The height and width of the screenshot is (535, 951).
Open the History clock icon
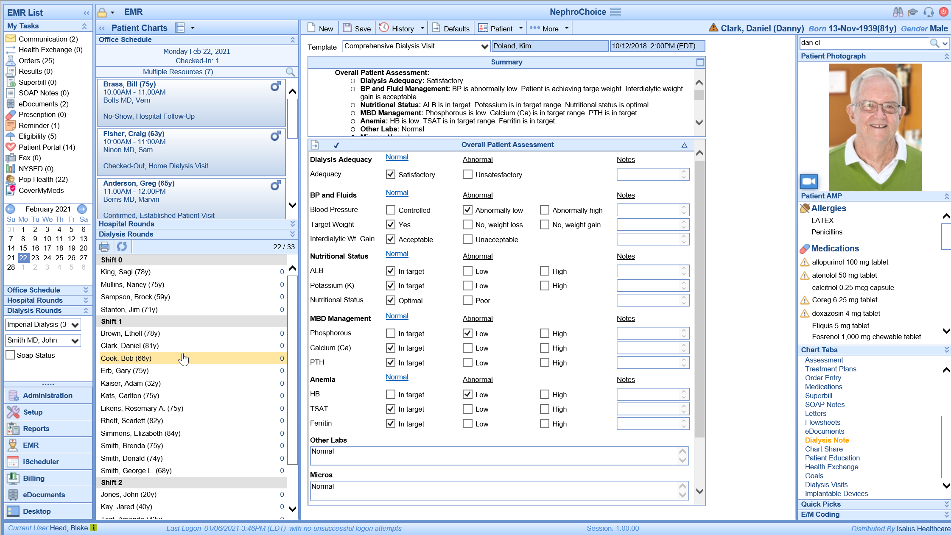(384, 28)
